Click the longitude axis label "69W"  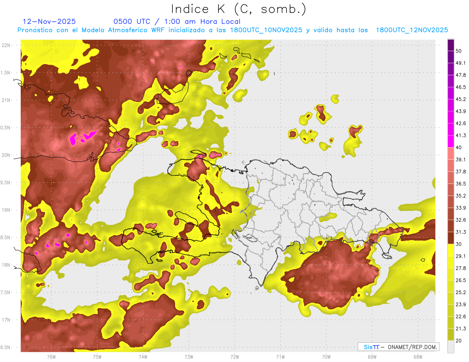click(372, 357)
